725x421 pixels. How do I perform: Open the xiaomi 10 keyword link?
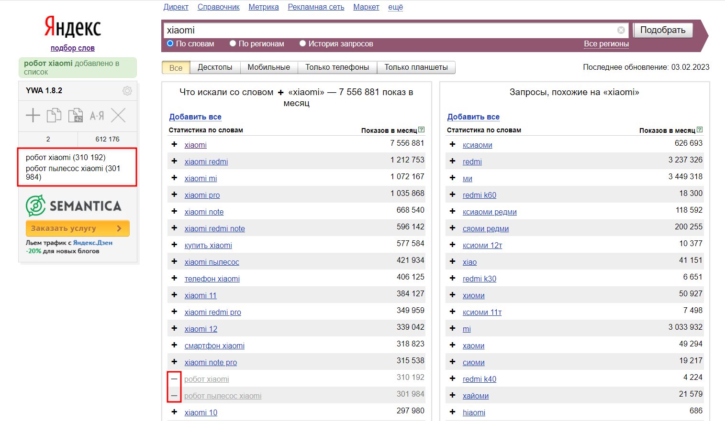click(201, 412)
